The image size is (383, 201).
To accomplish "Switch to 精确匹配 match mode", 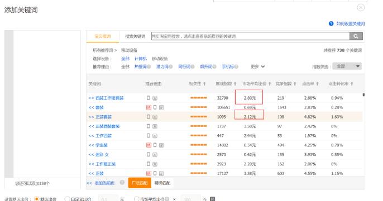I will click(162, 183).
